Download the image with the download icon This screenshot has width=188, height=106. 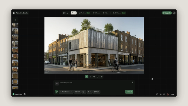[x=161, y=95]
